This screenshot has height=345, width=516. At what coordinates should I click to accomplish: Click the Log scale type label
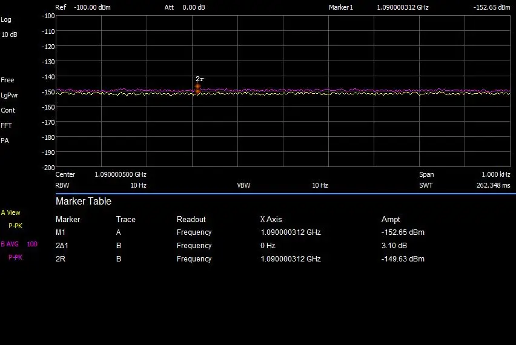coord(6,19)
